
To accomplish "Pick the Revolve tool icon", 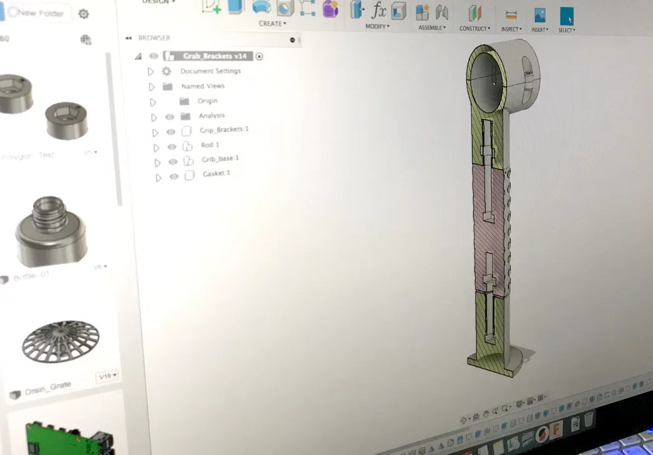I will tap(262, 8).
